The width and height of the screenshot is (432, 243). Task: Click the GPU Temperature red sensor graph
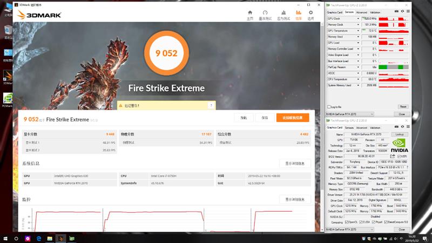tap(394, 31)
